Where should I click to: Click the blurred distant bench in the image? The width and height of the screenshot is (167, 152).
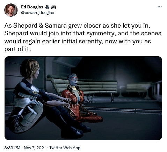137,89
